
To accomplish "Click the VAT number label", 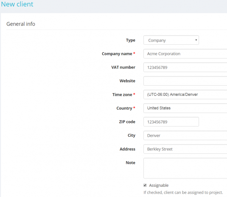I will point(123,67).
